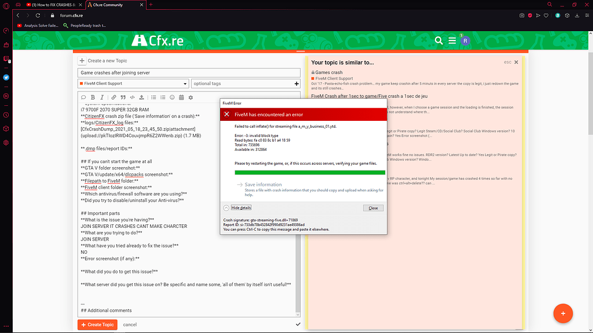Open the upload file icon in editor
Screen dimensions: 593x333
click(141, 97)
